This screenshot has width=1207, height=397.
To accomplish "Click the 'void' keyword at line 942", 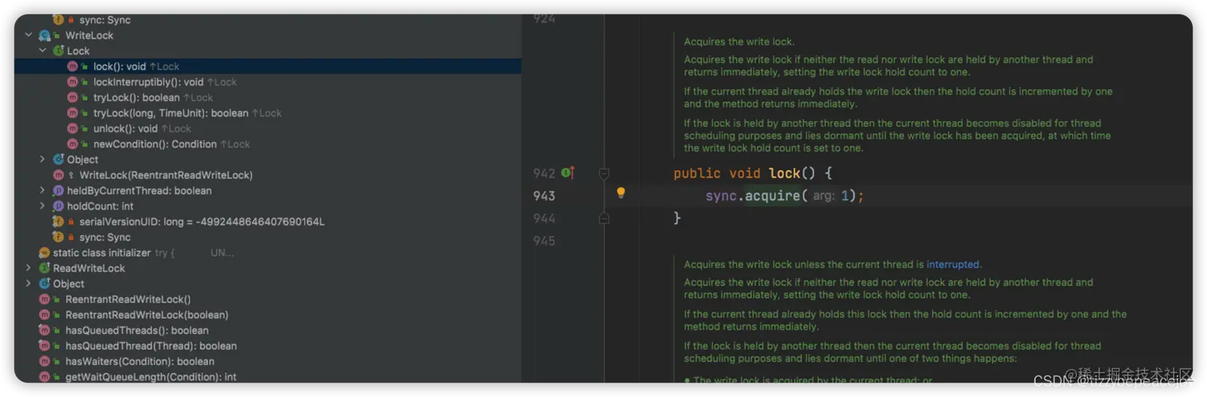I will pos(745,173).
